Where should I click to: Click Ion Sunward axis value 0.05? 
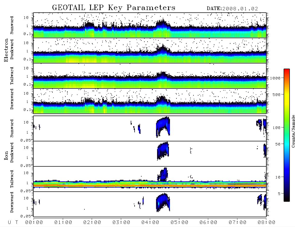coord(26,141)
